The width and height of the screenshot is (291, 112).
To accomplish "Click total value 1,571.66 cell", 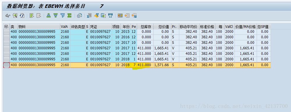I will pos(162,65).
